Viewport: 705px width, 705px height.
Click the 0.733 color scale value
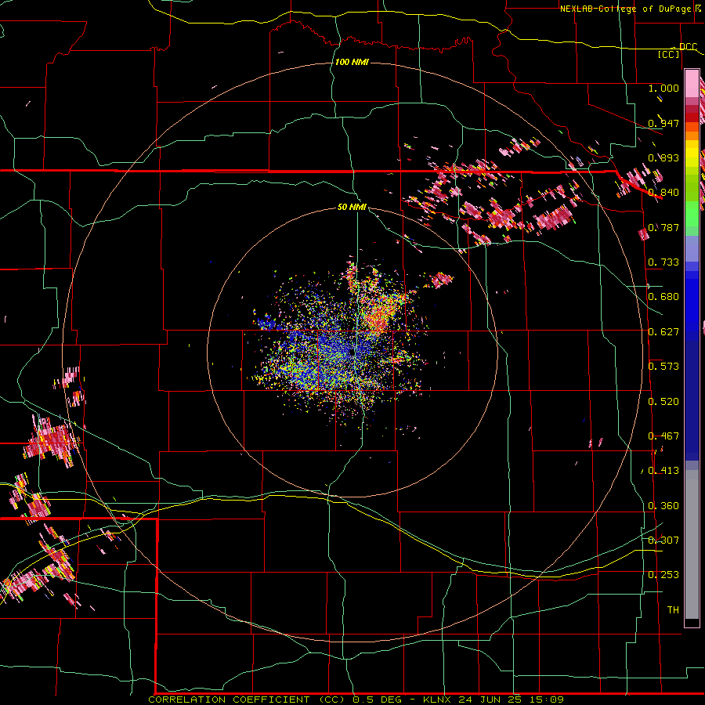click(663, 262)
